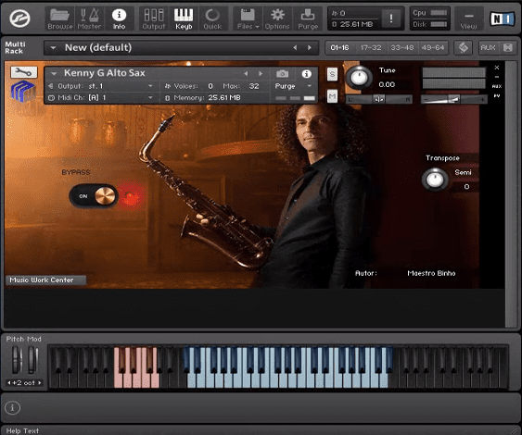522x435 pixels.
Task: Show the Output mixer
Action: coord(154,19)
